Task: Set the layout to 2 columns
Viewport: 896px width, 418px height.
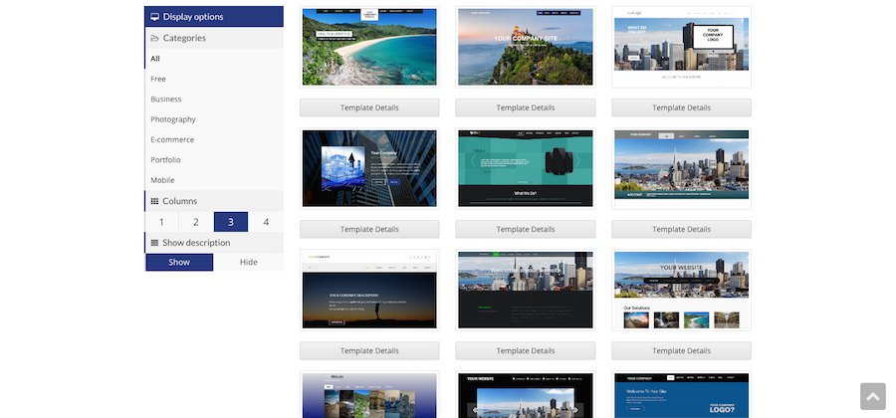Action: [x=196, y=222]
